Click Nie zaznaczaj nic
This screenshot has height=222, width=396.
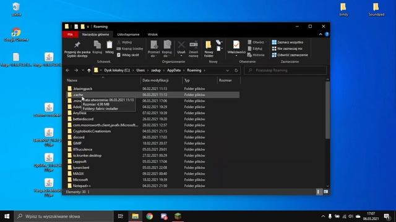[x=287, y=49]
